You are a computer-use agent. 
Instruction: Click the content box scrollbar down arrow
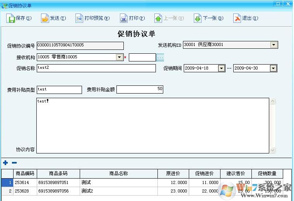pos(273,150)
